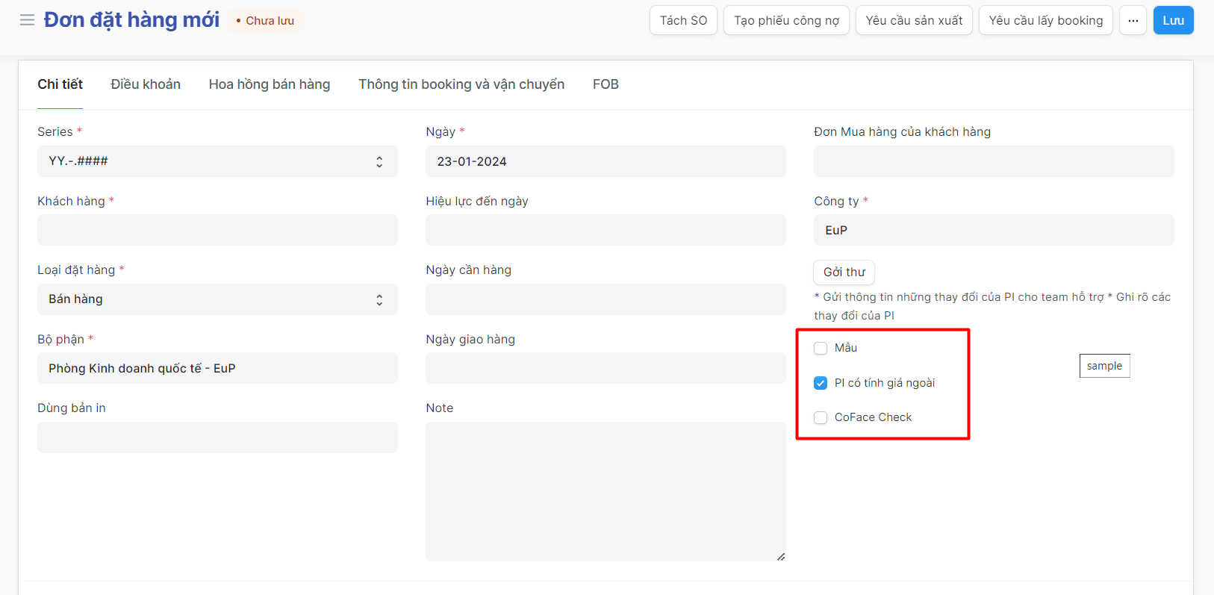
Task: Uncheck PI có tính giá ngoài
Action: [x=821, y=383]
